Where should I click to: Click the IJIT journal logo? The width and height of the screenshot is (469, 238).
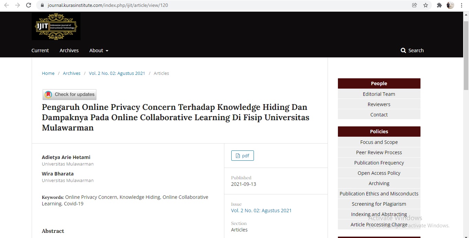coord(56,26)
